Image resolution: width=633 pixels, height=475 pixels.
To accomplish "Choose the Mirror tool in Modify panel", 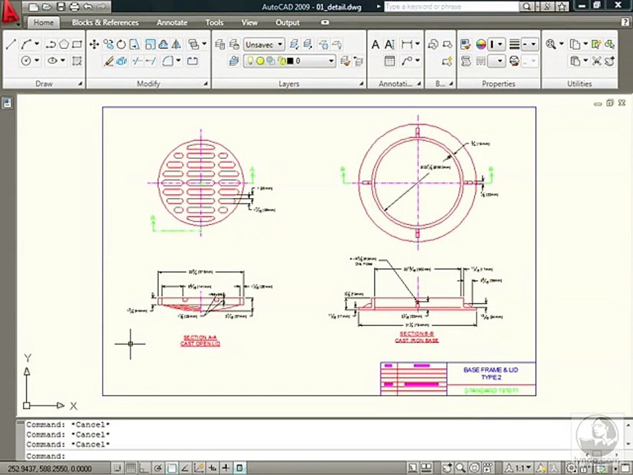I will pyautogui.click(x=176, y=45).
